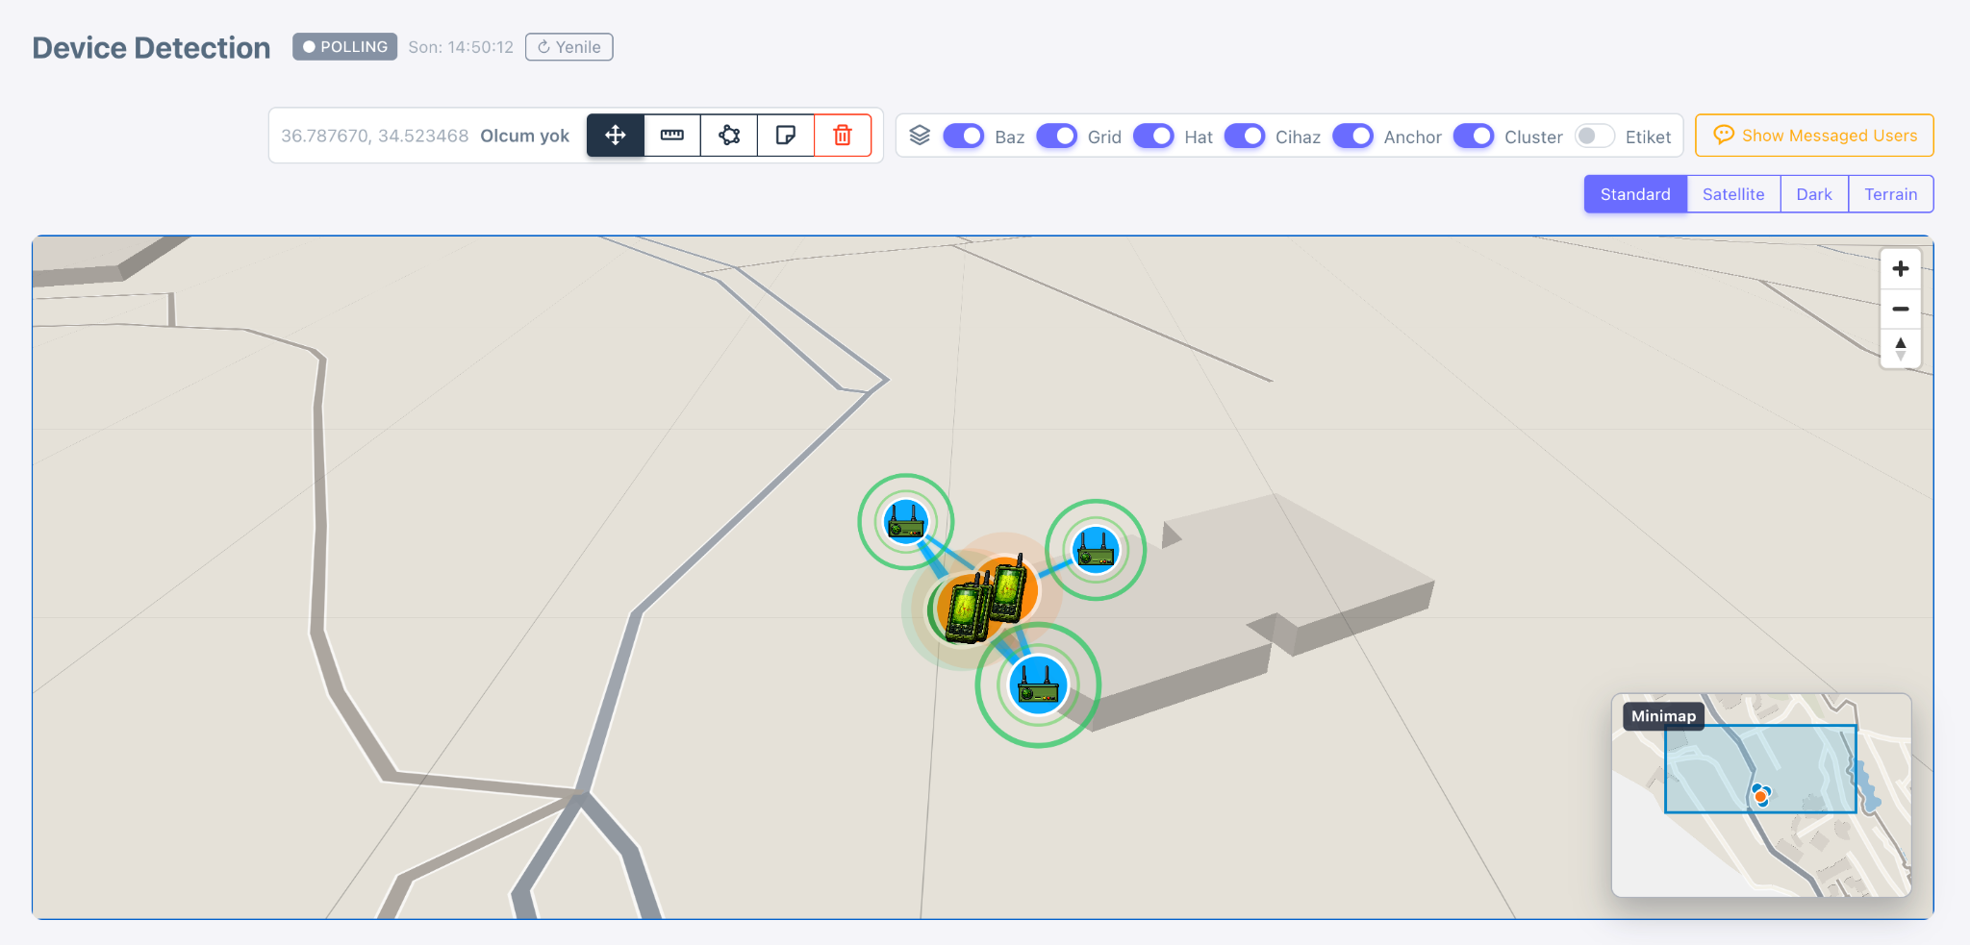Viewport: 1970px width, 945px height.
Task: Click Show Messaged Users button
Action: click(x=1814, y=136)
